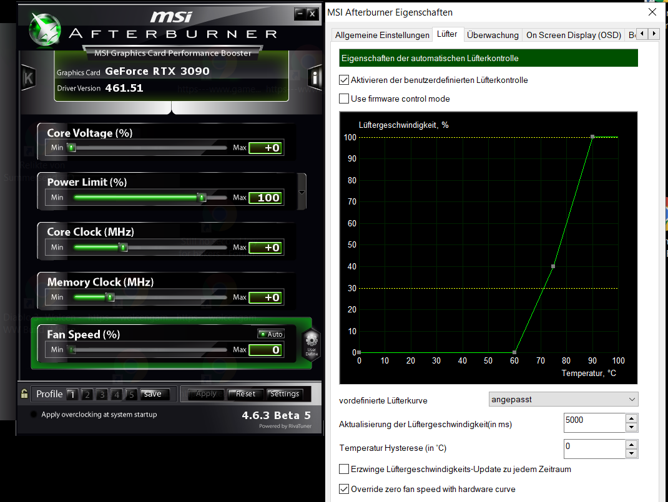This screenshot has height=502, width=668.
Task: Select profile slot 3
Action: [102, 394]
